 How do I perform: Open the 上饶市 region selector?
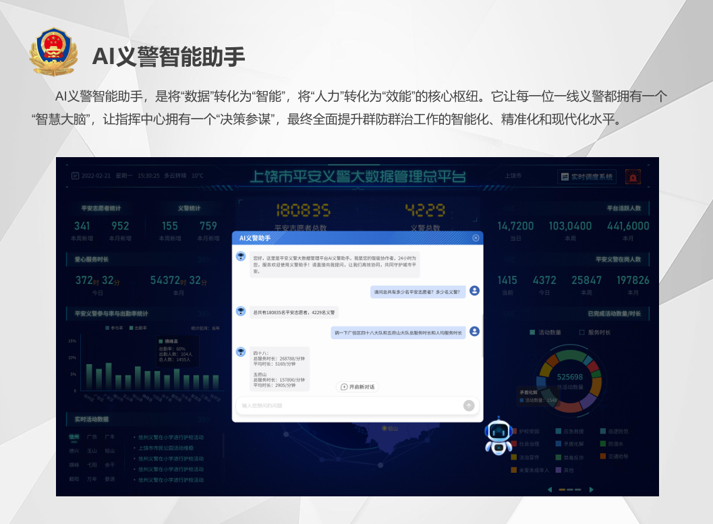click(513, 176)
